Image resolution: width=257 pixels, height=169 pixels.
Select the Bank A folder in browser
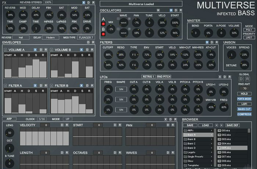tap(198, 135)
